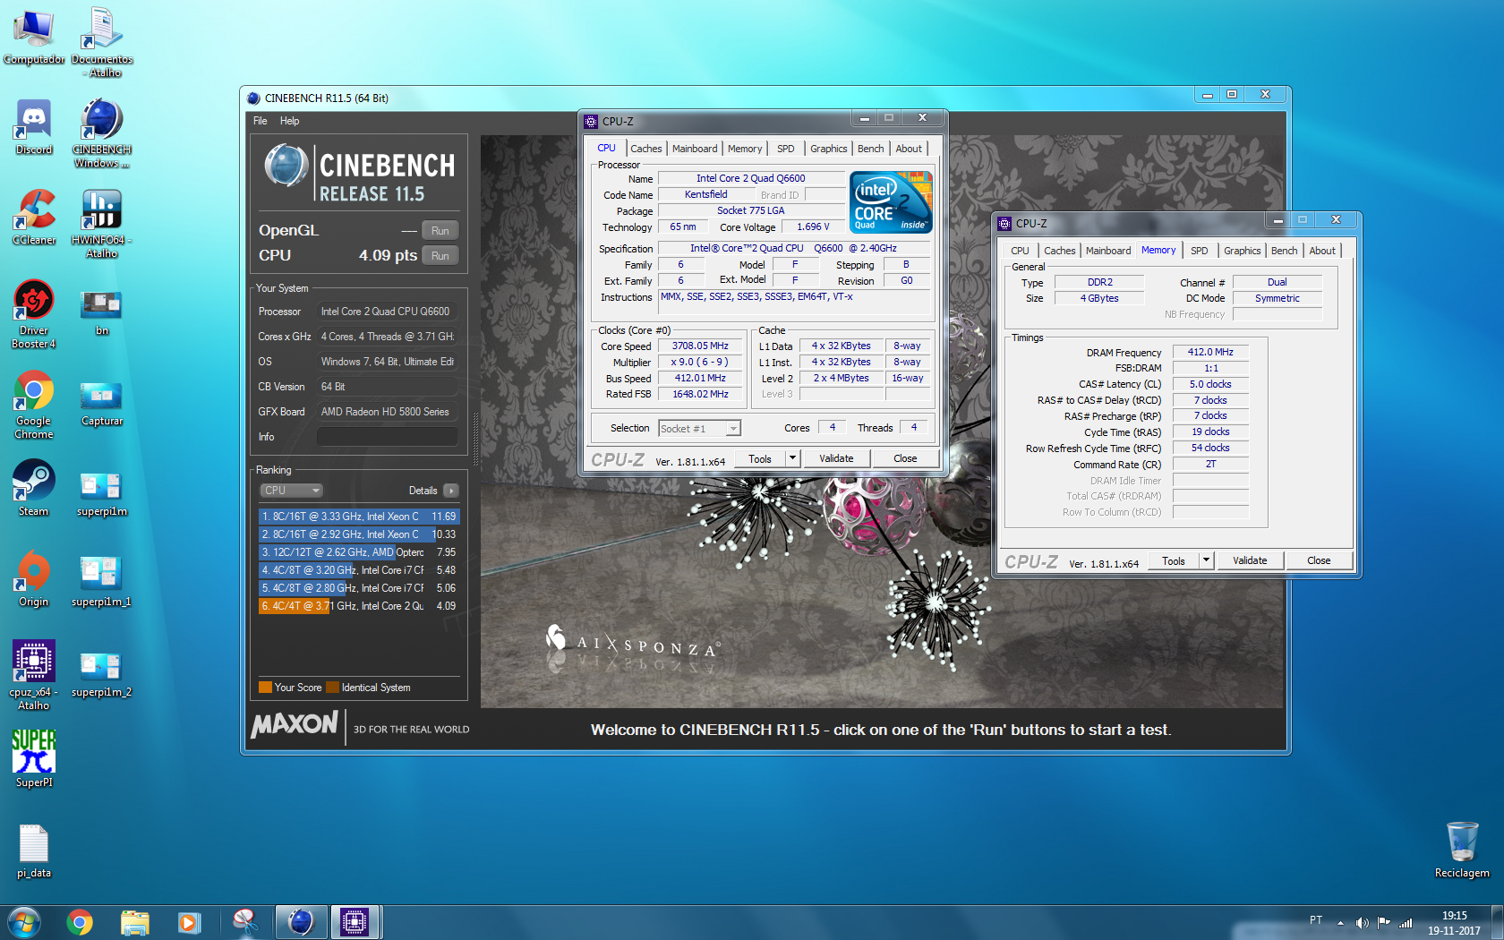Show hidden tray icons arrow

point(1340,922)
